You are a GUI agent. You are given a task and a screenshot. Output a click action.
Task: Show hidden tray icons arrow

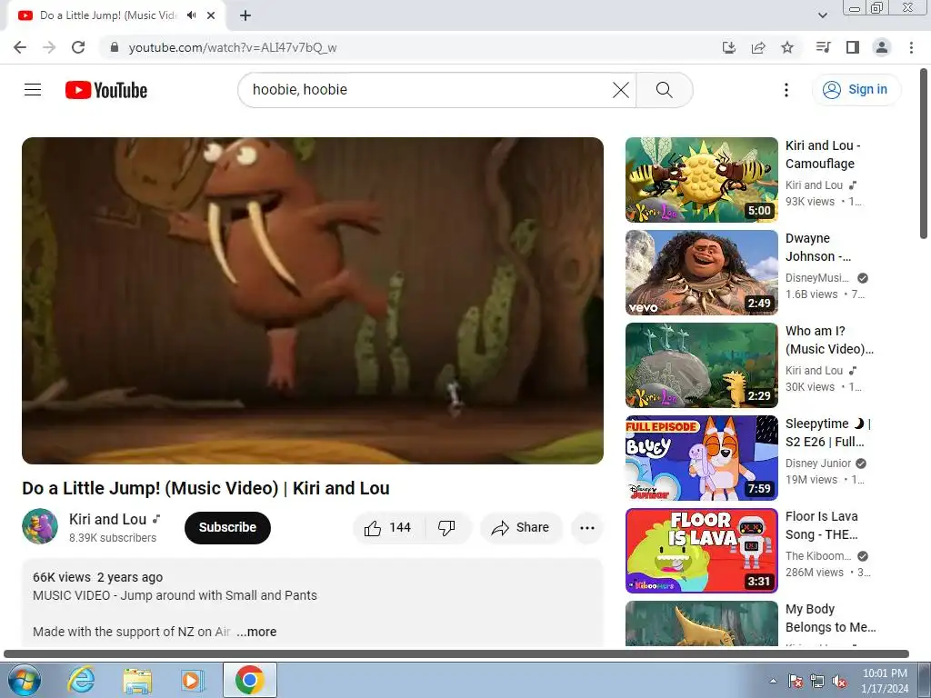click(773, 681)
